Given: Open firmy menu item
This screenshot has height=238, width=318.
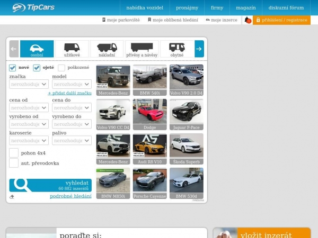Looking at the screenshot, I should click(x=217, y=8).
